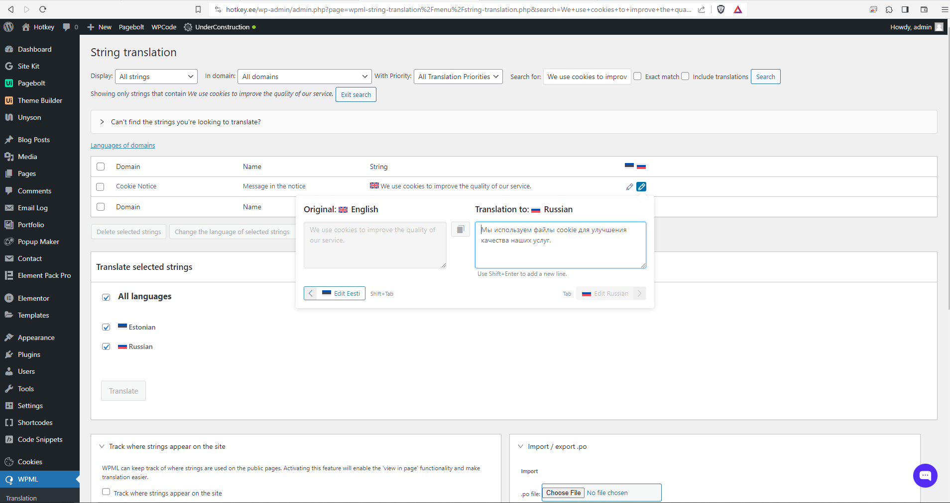Click the Translate button

123,391
